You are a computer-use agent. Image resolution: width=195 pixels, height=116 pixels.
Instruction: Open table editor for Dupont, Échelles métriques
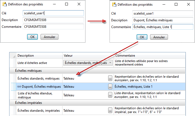coord(110,87)
